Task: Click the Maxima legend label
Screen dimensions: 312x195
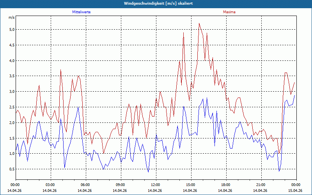Action: (229, 12)
